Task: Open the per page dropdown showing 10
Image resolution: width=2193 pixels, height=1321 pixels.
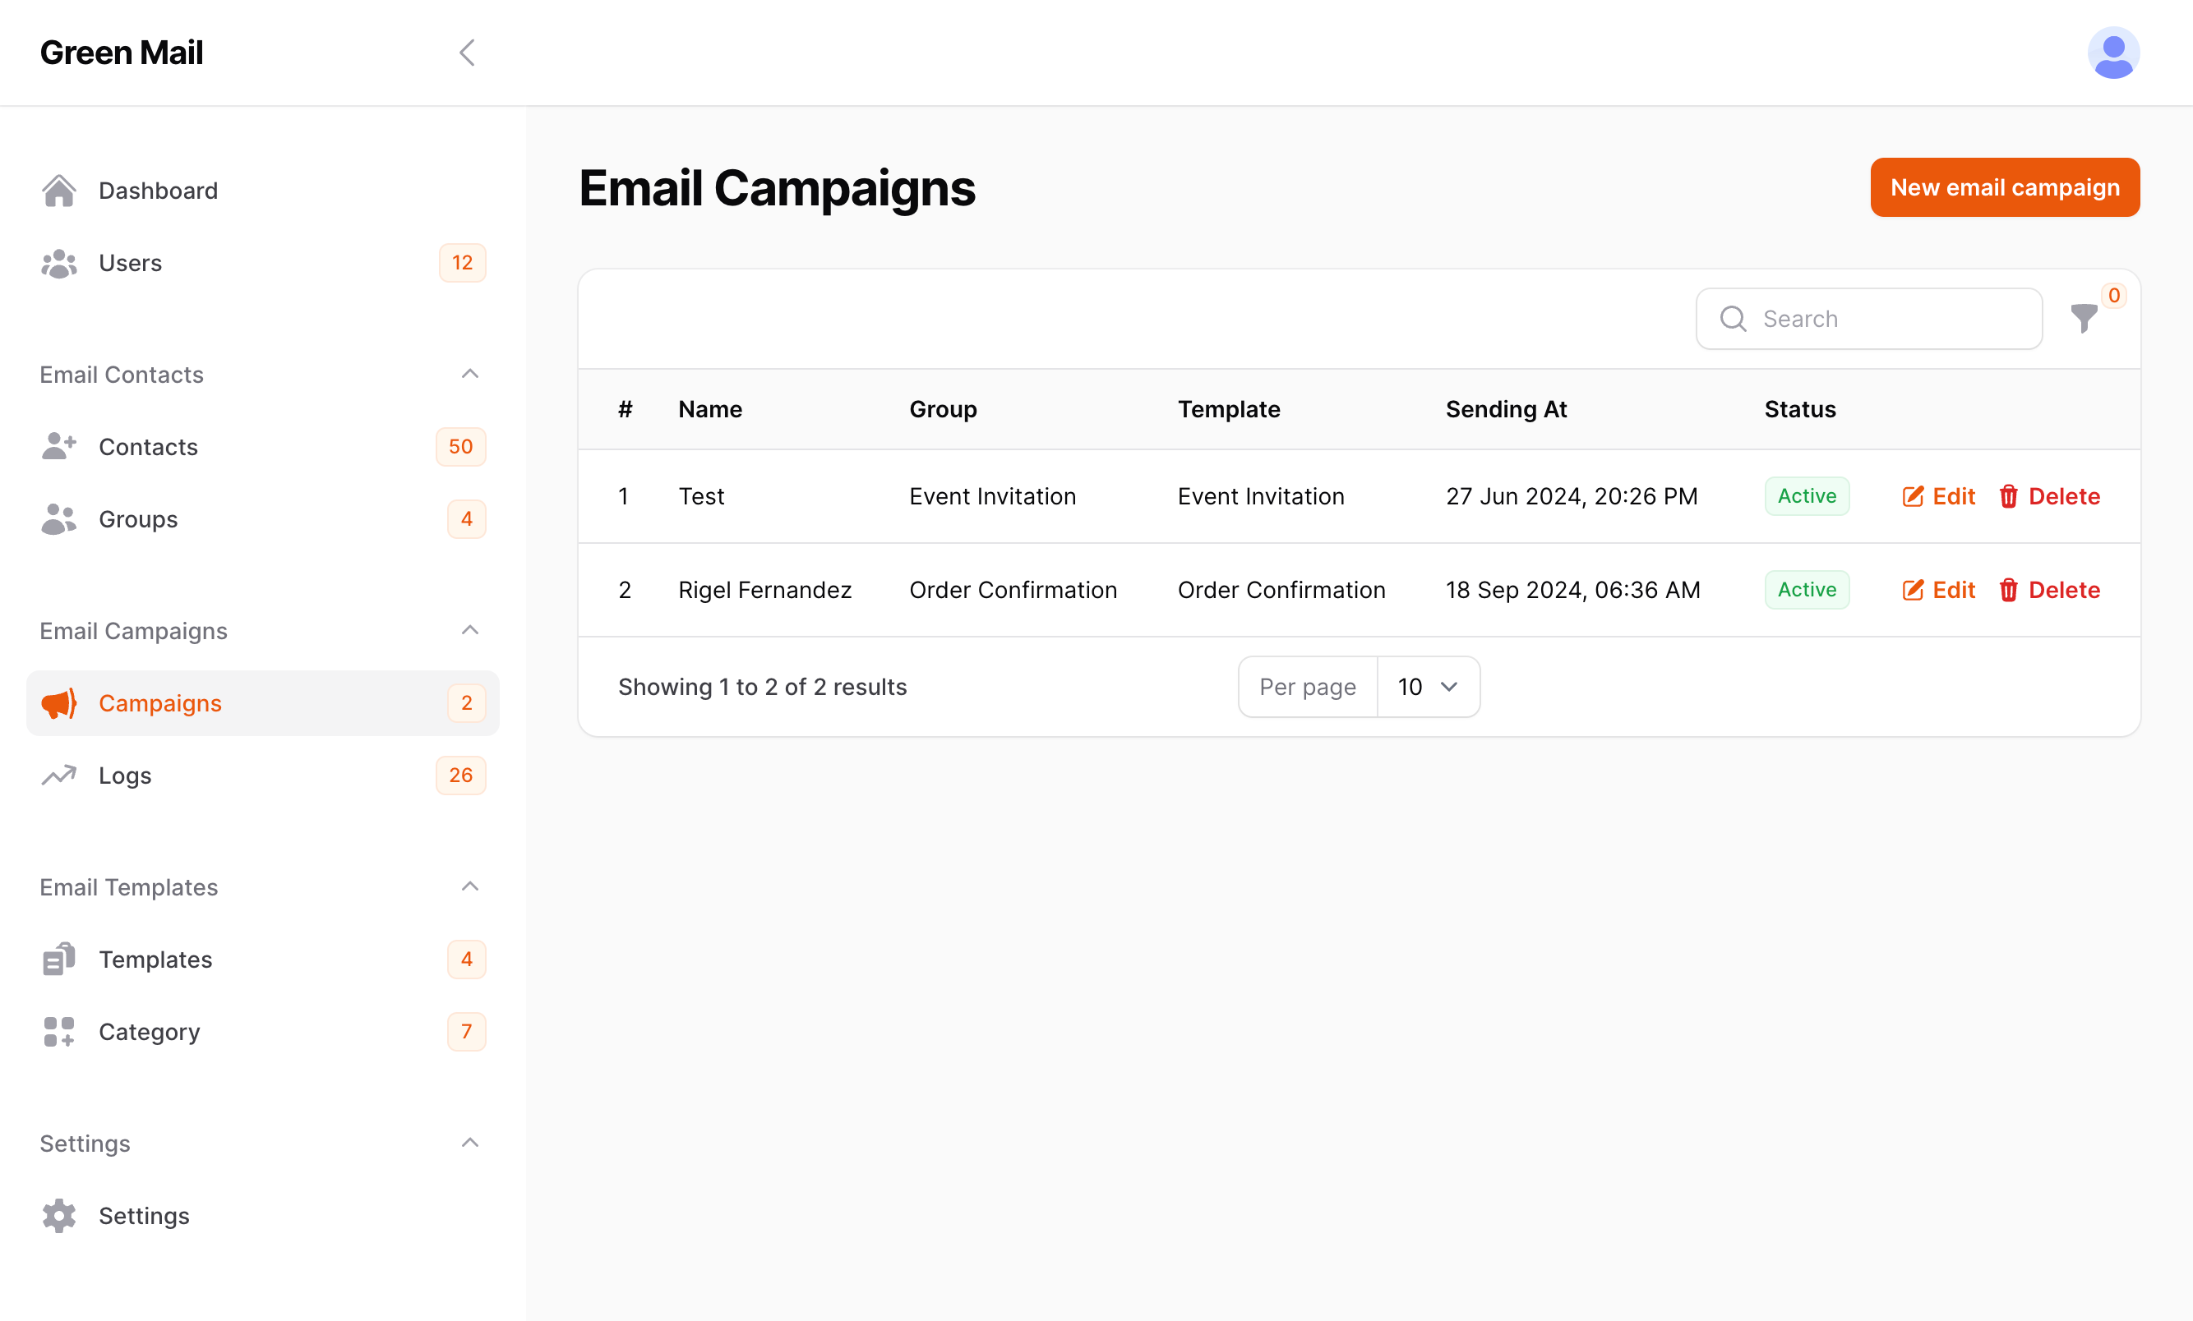Action: pos(1427,686)
